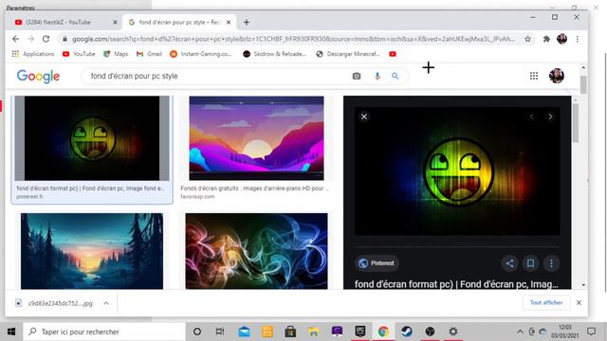This screenshot has width=607, height=341.
Task: Click the address bar URL
Action: pyautogui.click(x=293, y=39)
